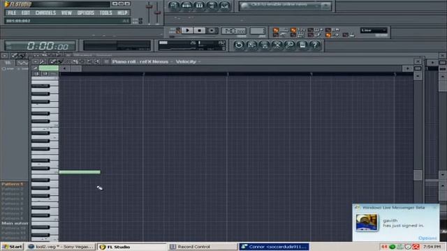Click the scissors audio editor shortcut icon
447x251 pixels.
(277, 45)
